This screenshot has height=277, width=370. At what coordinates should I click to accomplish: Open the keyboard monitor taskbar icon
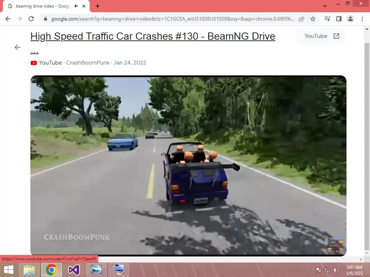point(119,270)
